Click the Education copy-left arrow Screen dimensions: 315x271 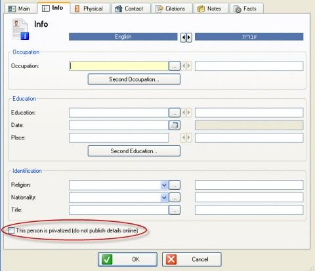184,113
